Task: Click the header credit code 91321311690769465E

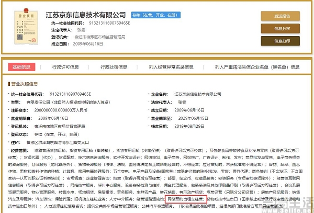Action: click(x=109, y=23)
